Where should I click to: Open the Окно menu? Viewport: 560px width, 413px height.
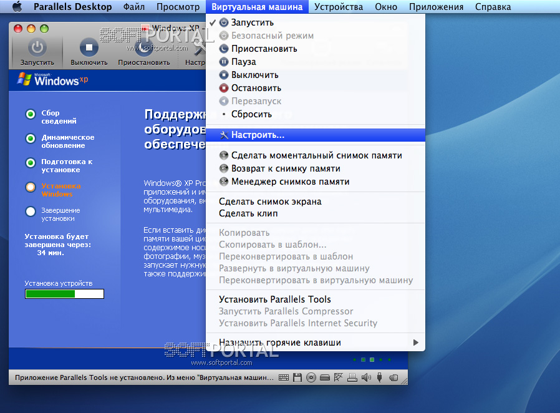[x=386, y=7]
